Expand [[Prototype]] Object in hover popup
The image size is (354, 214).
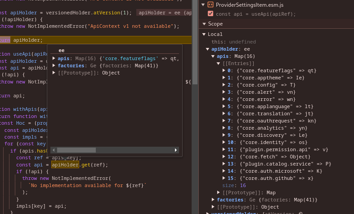click(x=54, y=73)
